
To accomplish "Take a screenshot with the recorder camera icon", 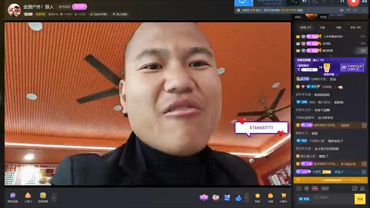I will (x=364, y=1).
